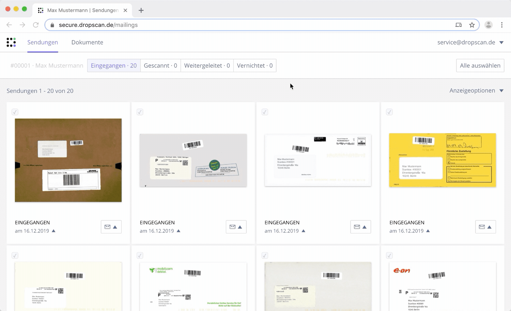
Task: Select checkbox of yellow Förmliche Zustellung letter
Action: pos(389,112)
